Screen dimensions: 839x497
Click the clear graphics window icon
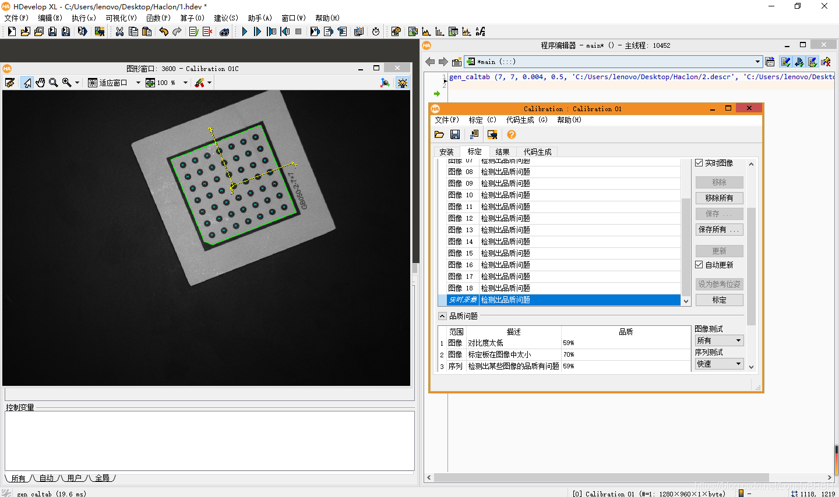(10, 83)
